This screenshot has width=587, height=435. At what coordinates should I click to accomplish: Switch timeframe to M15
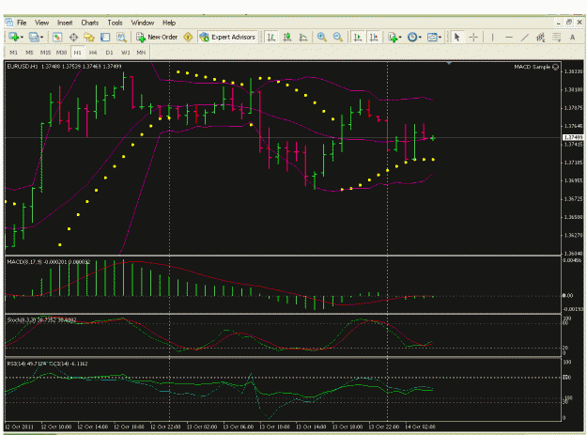[45, 53]
